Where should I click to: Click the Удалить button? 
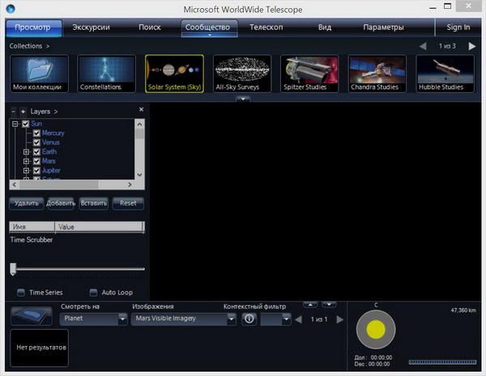(x=27, y=203)
